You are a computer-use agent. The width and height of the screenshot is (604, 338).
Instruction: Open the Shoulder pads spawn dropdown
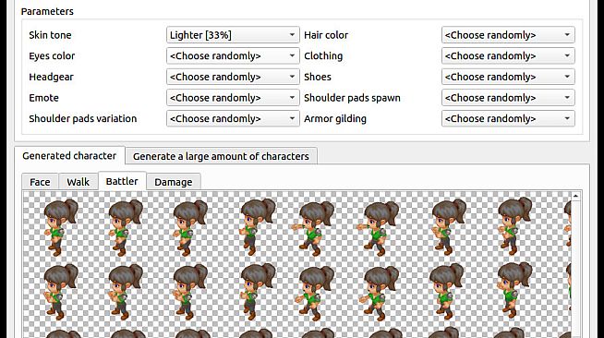pyautogui.click(x=508, y=98)
